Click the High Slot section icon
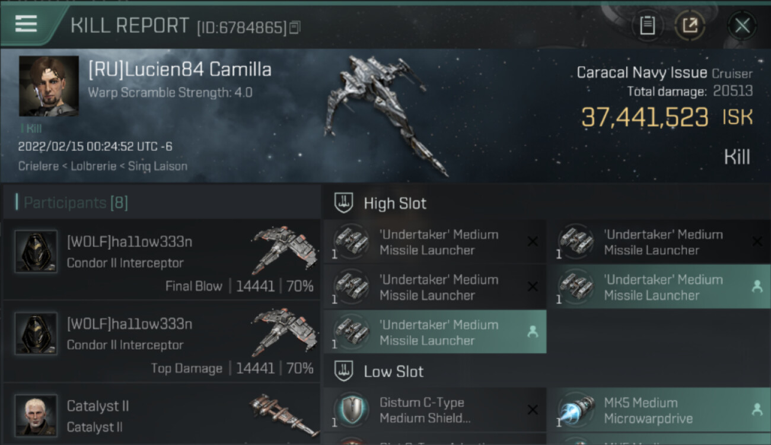Screen dimensions: 771x445 pos(344,203)
